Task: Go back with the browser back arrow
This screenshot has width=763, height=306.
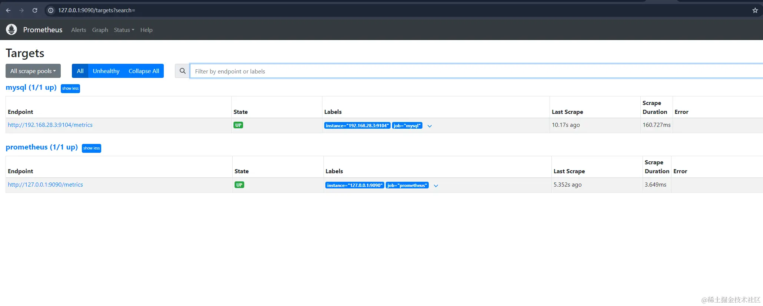Action: tap(8, 10)
